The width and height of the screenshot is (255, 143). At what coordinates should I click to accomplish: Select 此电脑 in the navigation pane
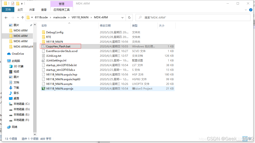pos(16,61)
